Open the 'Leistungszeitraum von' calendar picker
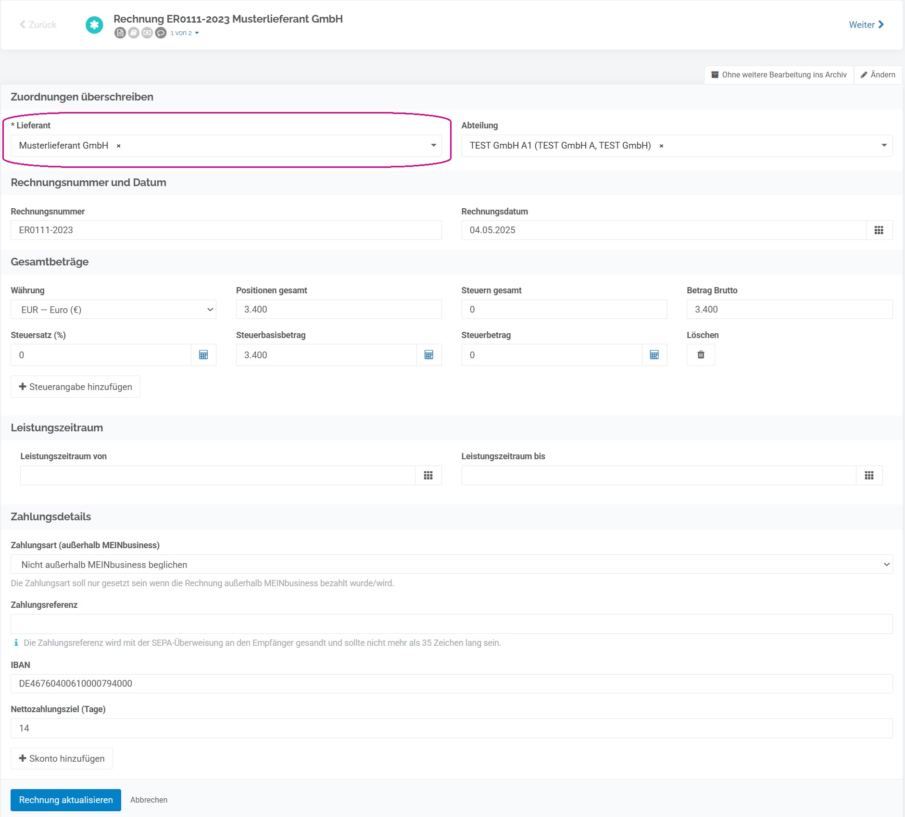This screenshot has width=905, height=817. (x=428, y=476)
